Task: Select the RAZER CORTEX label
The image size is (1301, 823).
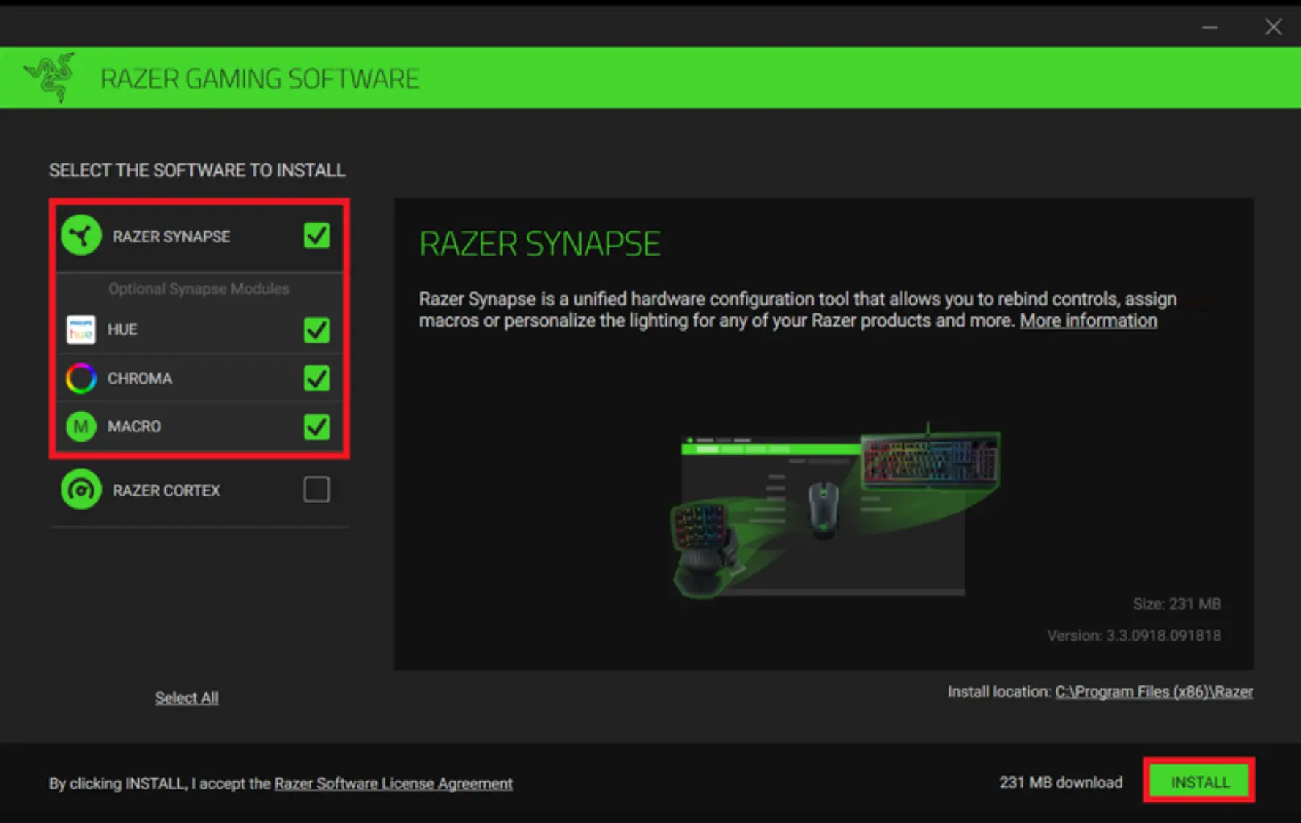Action: click(x=166, y=490)
